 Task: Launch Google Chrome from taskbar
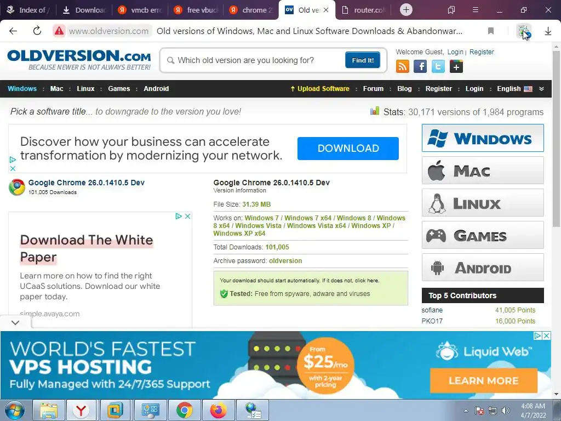(x=185, y=411)
